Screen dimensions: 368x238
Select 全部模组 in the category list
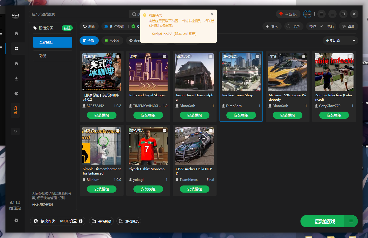pyautogui.click(x=52, y=42)
